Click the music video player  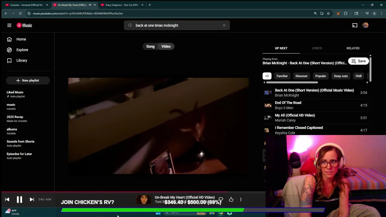click(158, 126)
